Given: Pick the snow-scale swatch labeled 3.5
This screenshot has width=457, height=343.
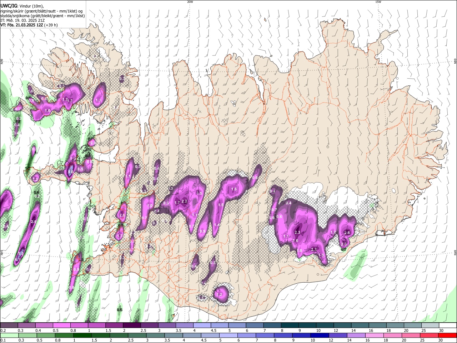Looking at the screenshot, I should pyautogui.click(x=185, y=325).
